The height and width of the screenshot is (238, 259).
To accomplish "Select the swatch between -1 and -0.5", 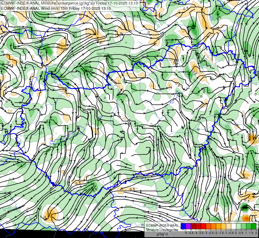I will click(x=229, y=226).
